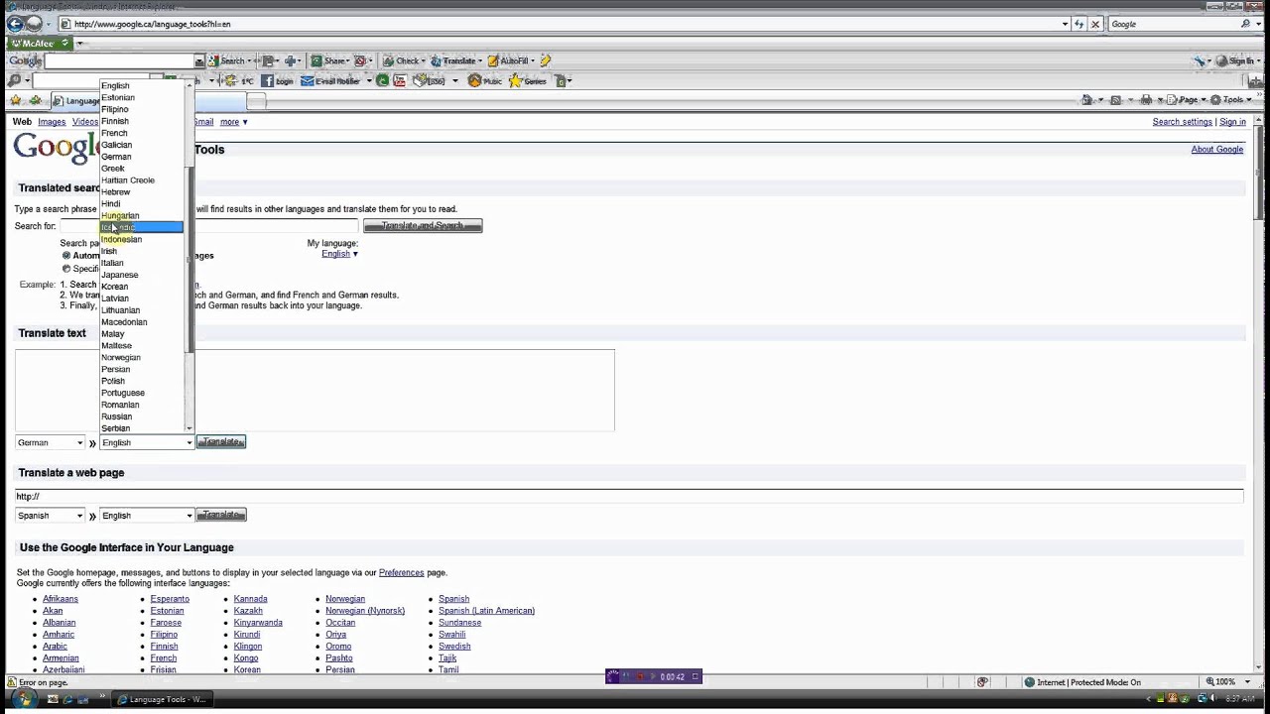Image resolution: width=1270 pixels, height=714 pixels.
Task: Open the more dropdown in Google nav
Action: (x=233, y=122)
